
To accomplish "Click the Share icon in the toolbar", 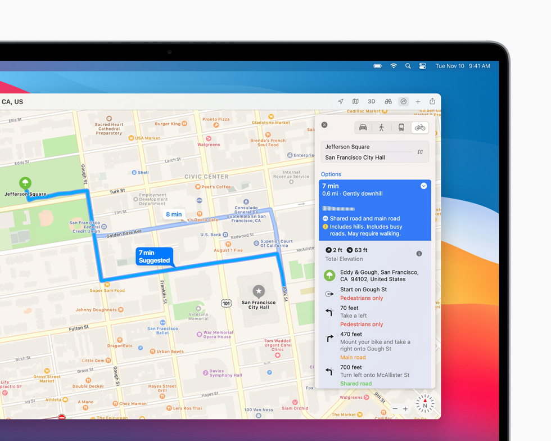I will 432,101.
